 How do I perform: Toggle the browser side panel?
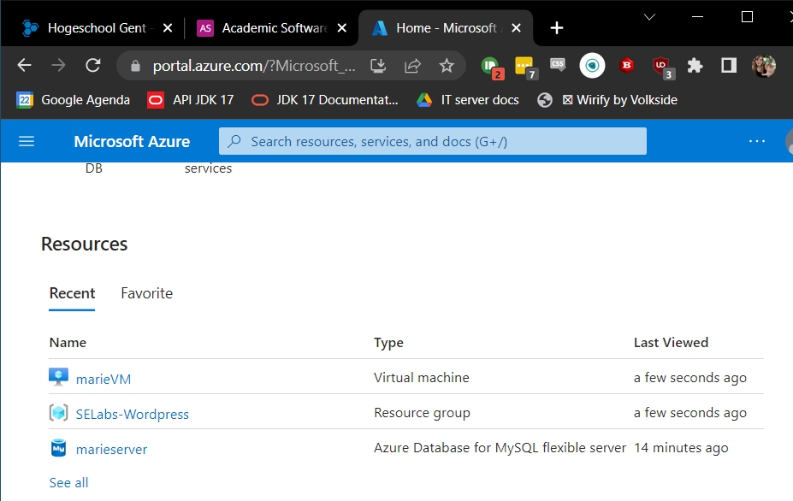pyautogui.click(x=729, y=65)
